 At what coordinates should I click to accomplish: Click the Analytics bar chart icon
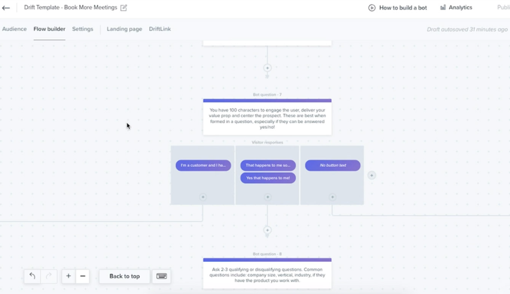click(443, 7)
